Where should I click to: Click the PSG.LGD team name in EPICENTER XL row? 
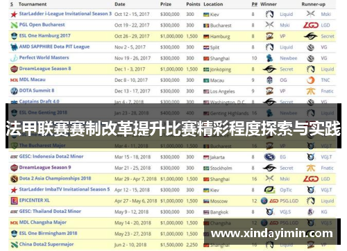(289, 201)
